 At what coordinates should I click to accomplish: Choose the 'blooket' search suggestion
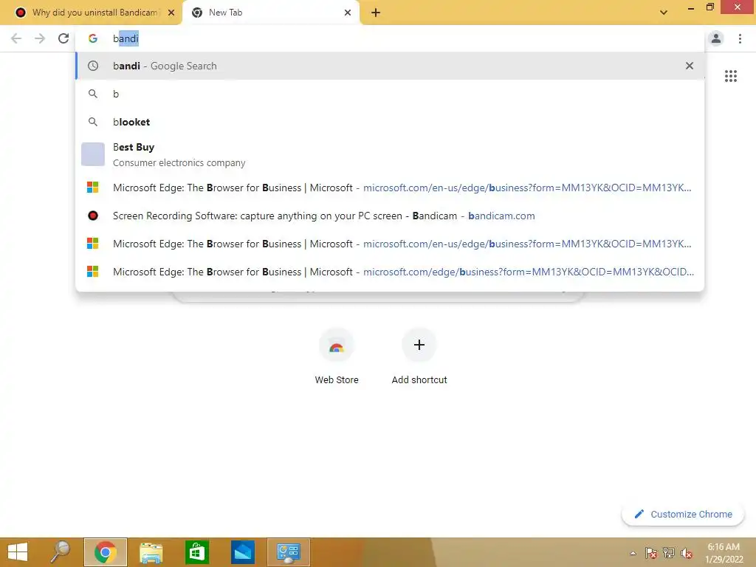point(390,122)
